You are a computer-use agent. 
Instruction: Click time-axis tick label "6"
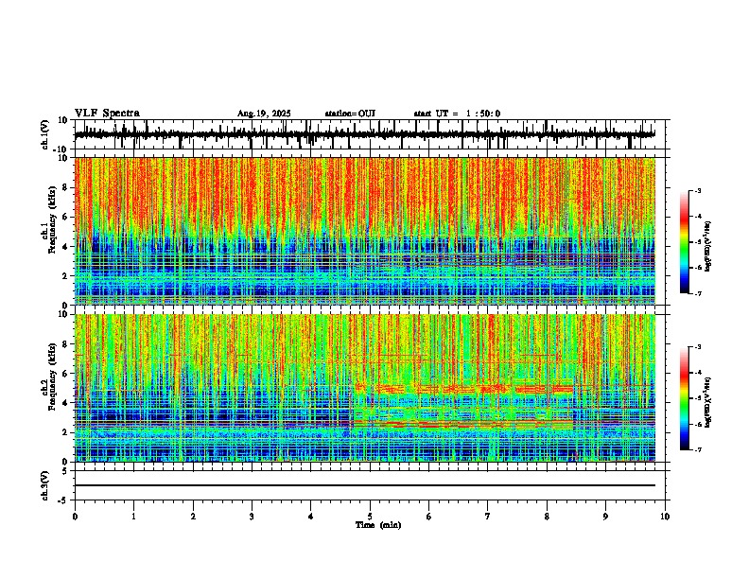point(428,517)
